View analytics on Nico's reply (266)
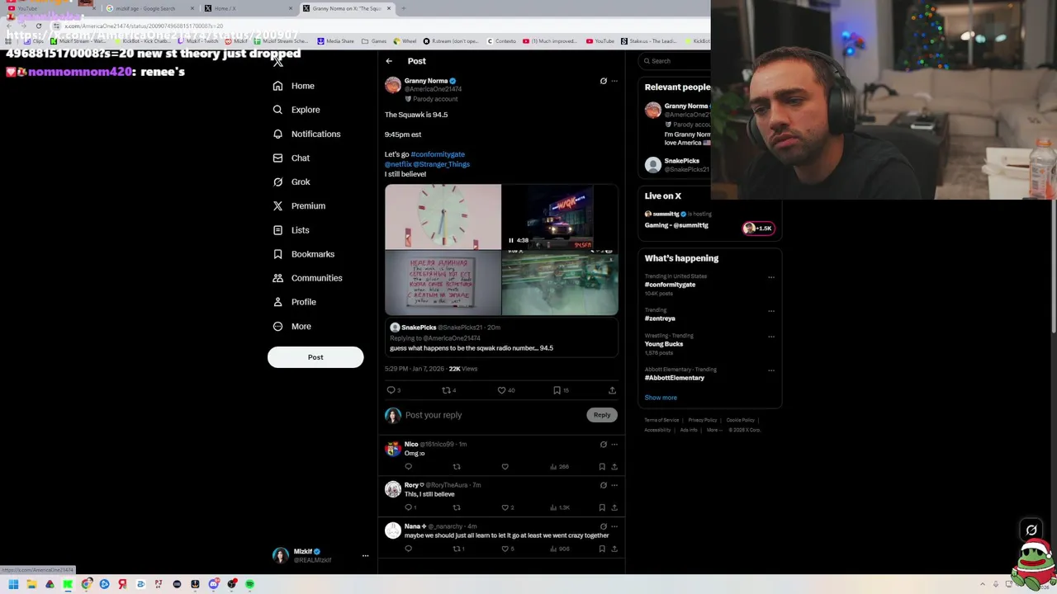Image resolution: width=1057 pixels, height=594 pixels. (x=559, y=467)
